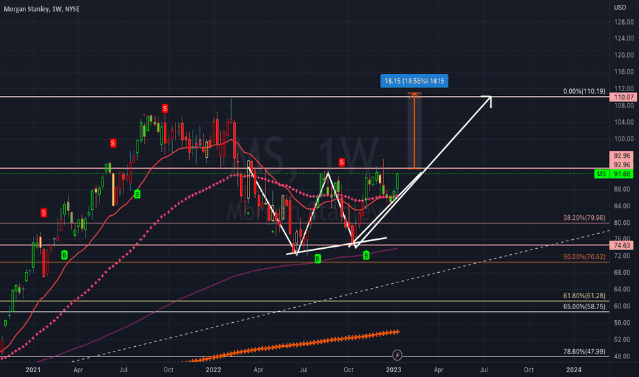Select the S sell marker above June 2021
The height and width of the screenshot is (377, 639).
coord(113,143)
